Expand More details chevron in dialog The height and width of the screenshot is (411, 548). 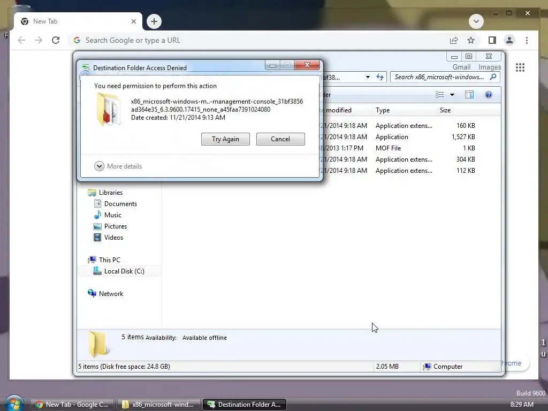pos(99,166)
